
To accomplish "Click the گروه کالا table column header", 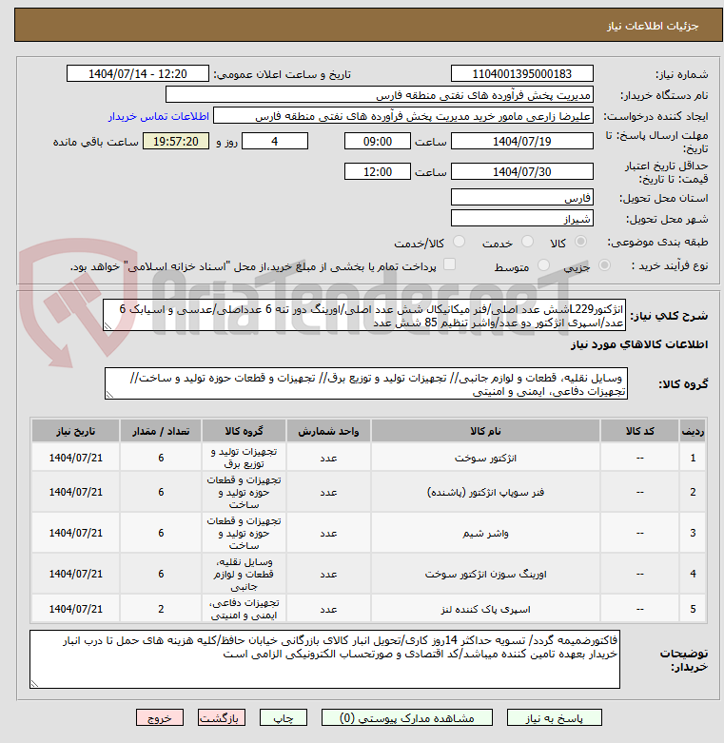I will (x=244, y=431).
